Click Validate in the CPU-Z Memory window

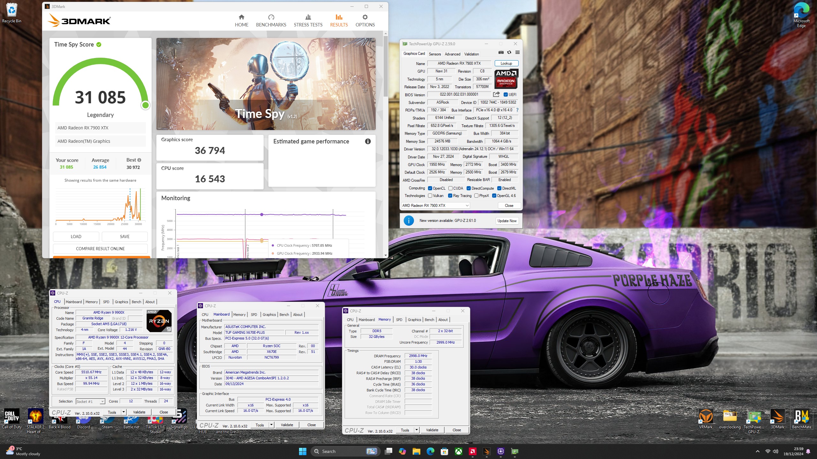(432, 430)
